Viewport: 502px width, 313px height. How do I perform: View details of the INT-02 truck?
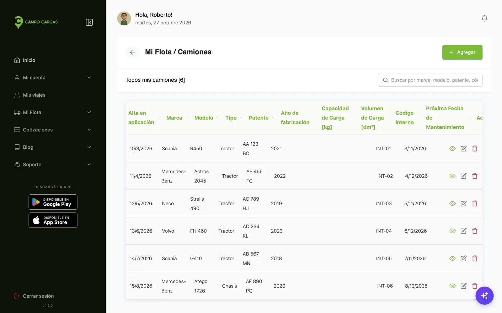tap(452, 176)
